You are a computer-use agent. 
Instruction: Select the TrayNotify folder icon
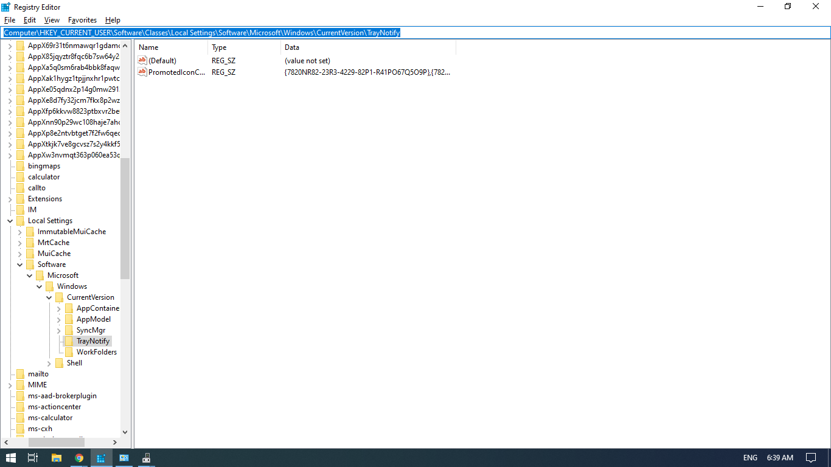pos(69,341)
